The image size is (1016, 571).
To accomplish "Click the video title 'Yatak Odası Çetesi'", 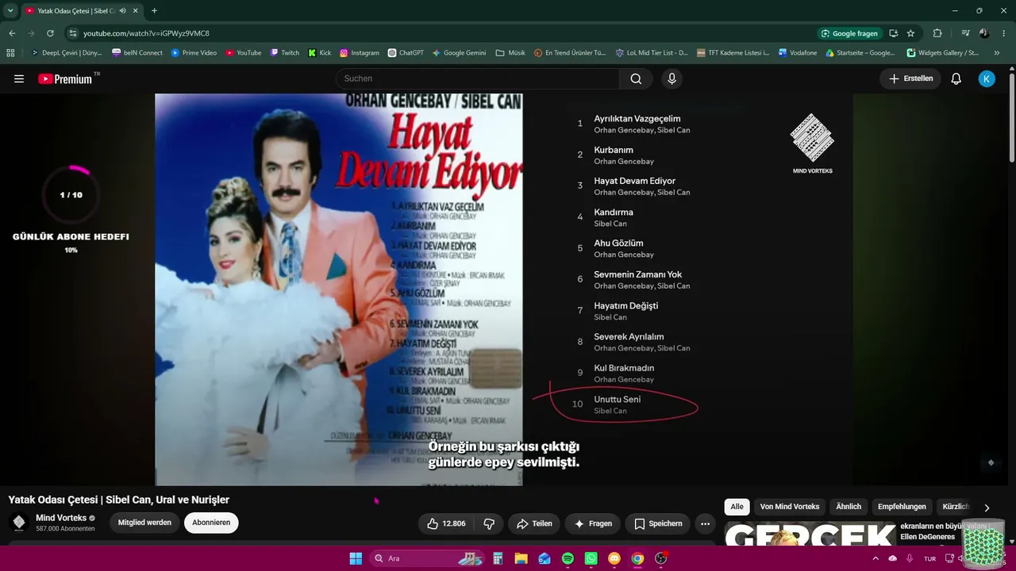I will tap(118, 500).
